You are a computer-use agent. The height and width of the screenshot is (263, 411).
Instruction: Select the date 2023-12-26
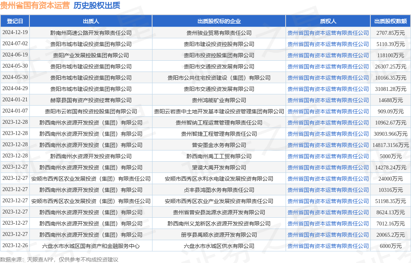[15, 246]
